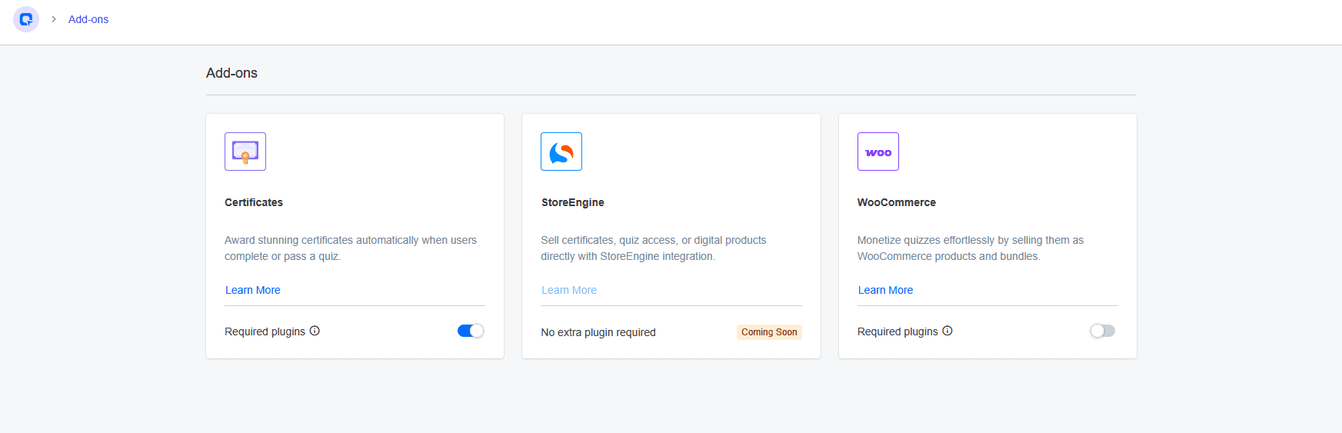Image resolution: width=1342 pixels, height=433 pixels.
Task: Open Learn More for StoreEngine
Action: (569, 290)
